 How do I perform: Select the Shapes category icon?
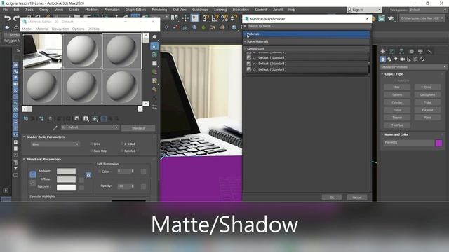tap(389, 59)
